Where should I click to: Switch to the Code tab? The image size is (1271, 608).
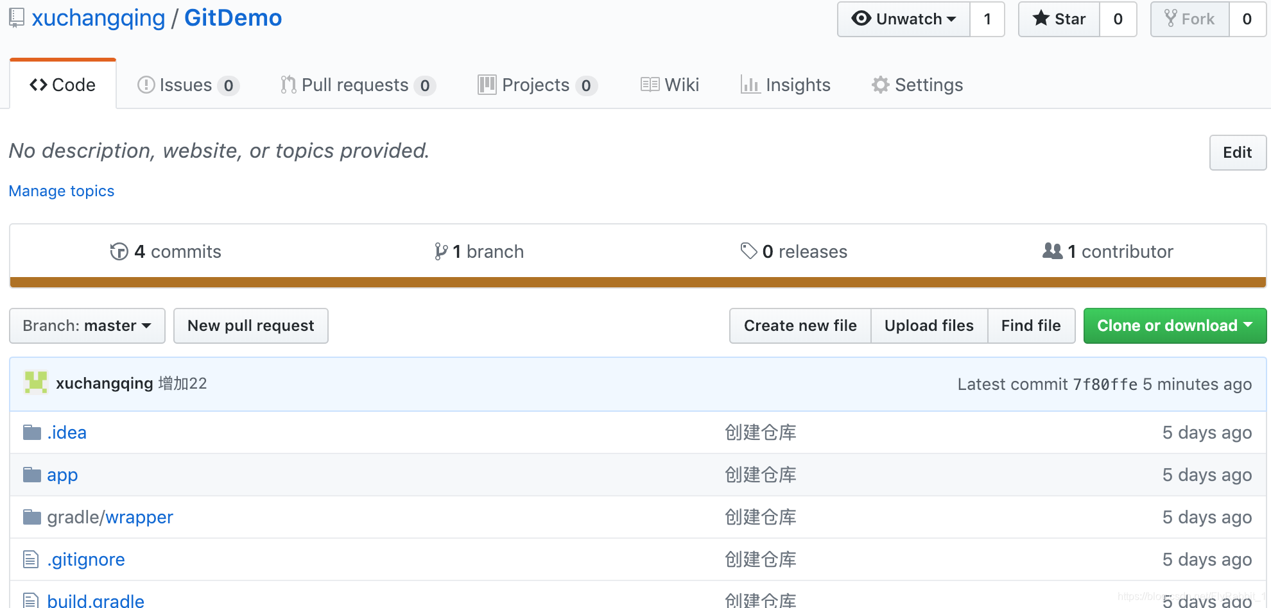(63, 85)
